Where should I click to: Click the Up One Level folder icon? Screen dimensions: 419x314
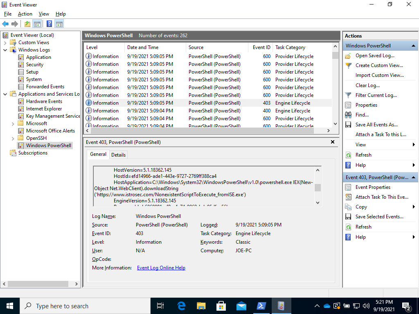click(x=27, y=24)
